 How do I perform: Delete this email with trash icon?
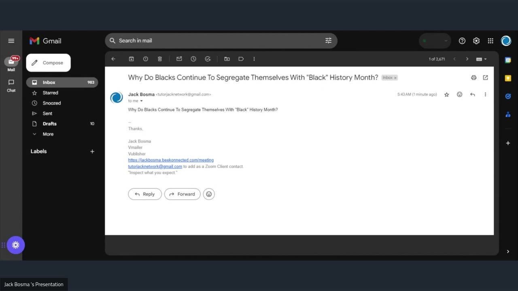click(x=160, y=59)
